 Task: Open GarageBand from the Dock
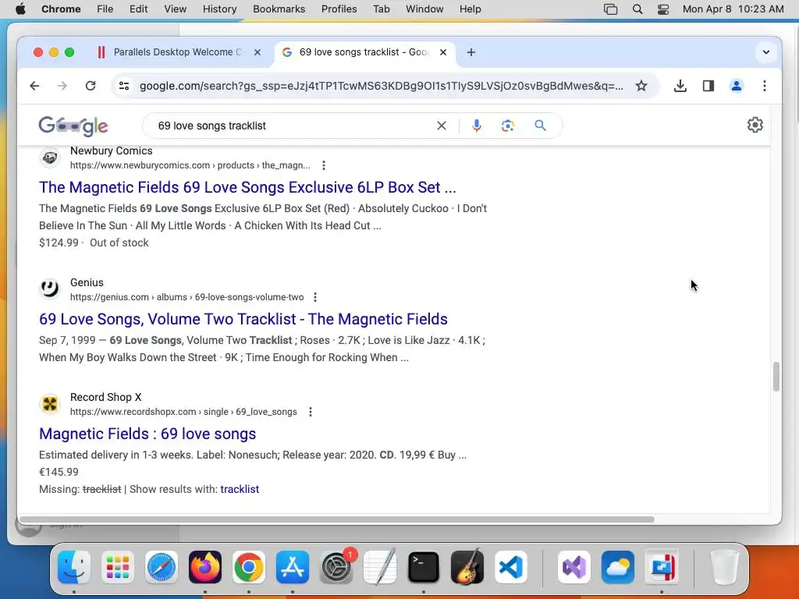coord(467,567)
